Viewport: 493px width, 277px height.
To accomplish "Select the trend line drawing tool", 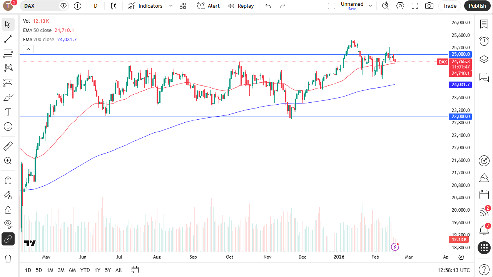I will pyautogui.click(x=8, y=39).
